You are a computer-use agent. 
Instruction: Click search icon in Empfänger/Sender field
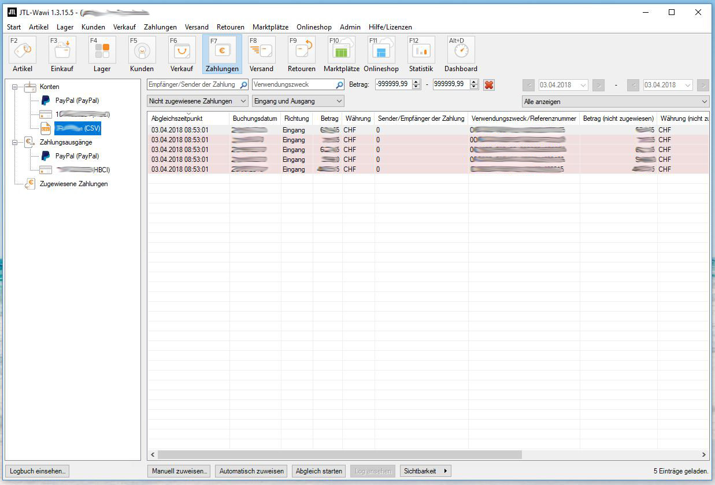point(243,84)
